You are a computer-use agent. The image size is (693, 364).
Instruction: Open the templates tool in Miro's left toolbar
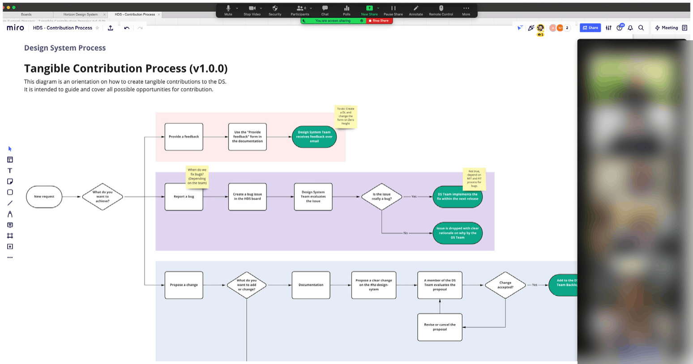[10, 160]
